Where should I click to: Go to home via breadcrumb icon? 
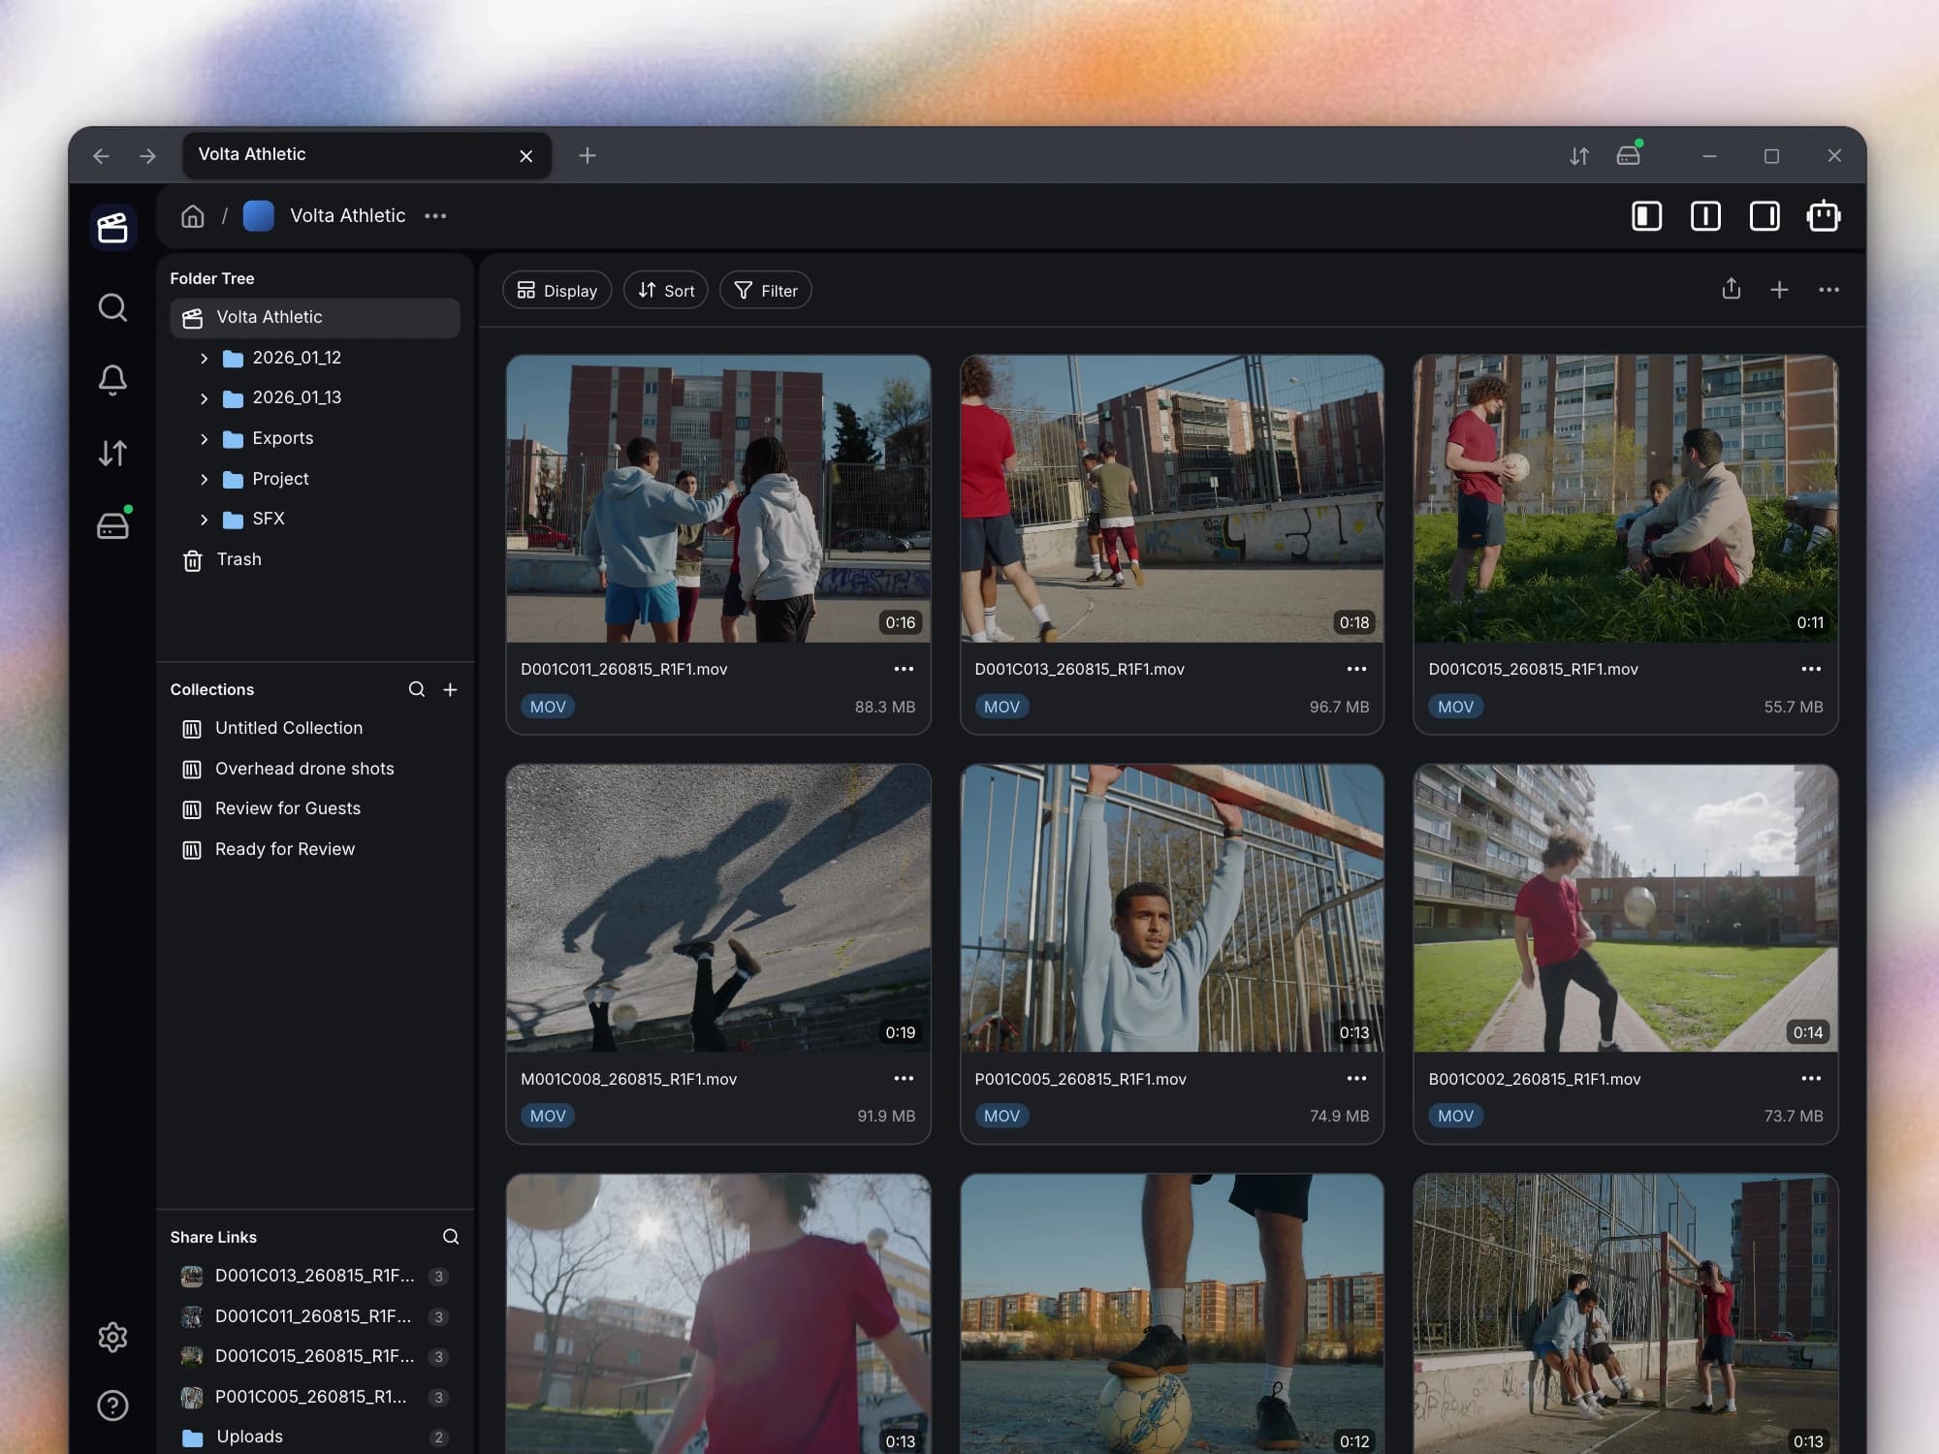pos(193,215)
